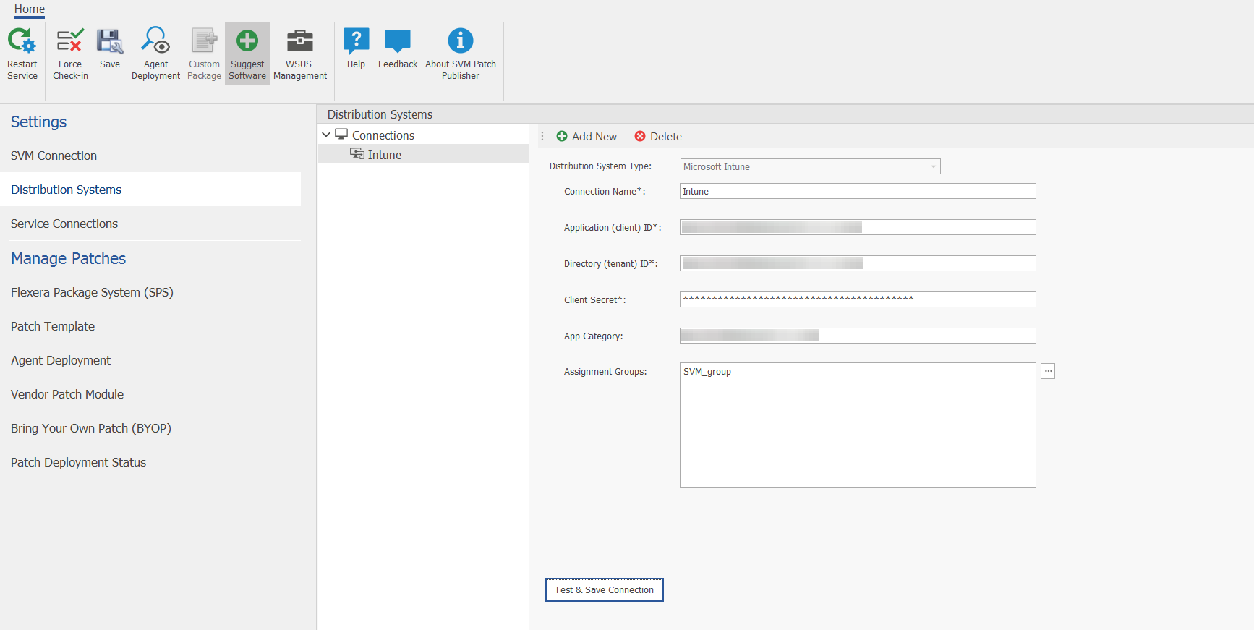Collapse the Connections tree node

(326, 135)
